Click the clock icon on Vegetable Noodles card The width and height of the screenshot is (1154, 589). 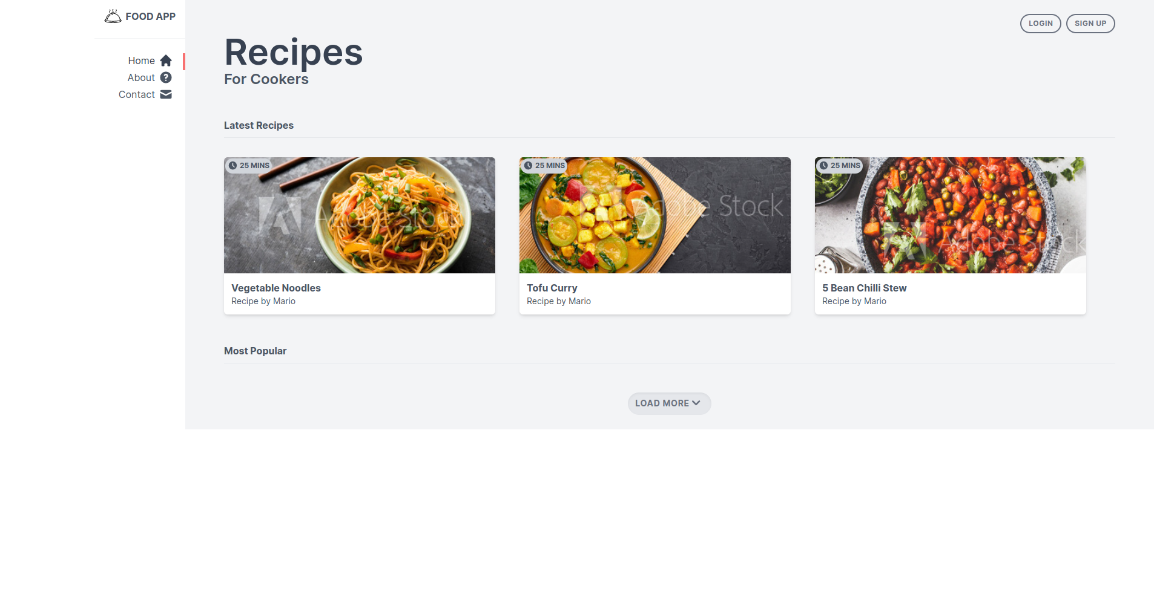234,165
